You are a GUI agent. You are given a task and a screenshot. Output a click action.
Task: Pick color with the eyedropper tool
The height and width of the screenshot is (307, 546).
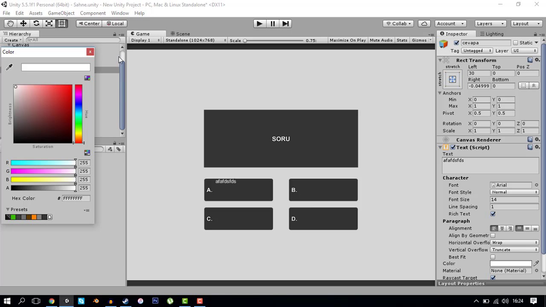tap(9, 67)
